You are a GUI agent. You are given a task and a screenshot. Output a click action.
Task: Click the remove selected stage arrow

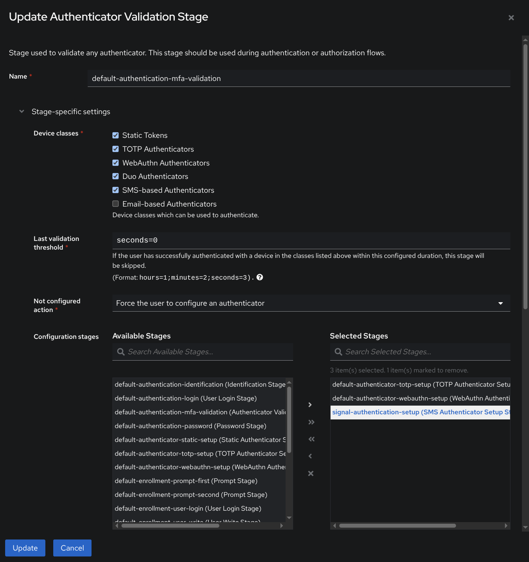pos(310,456)
